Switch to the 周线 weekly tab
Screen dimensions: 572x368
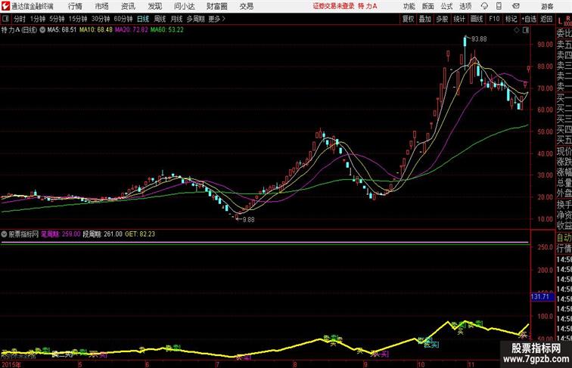[x=160, y=19]
